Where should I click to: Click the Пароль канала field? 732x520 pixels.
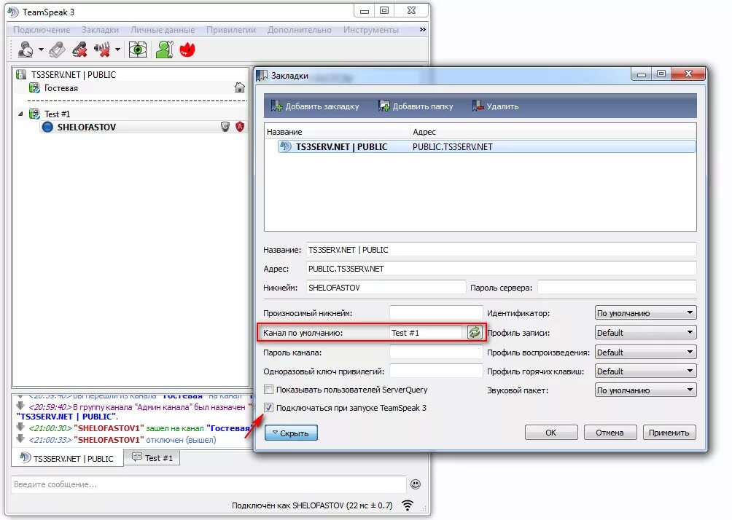coord(436,352)
